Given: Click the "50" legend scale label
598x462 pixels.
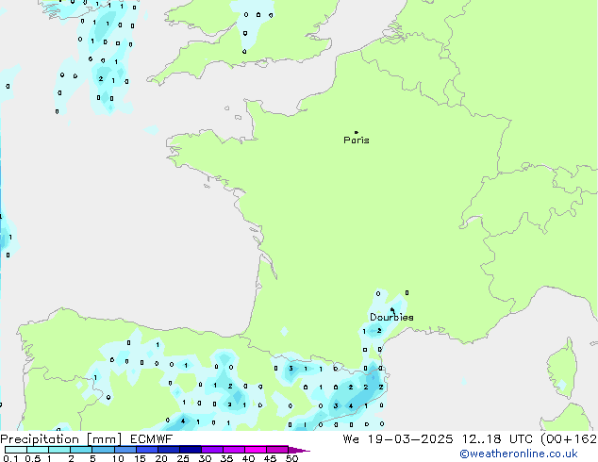Looking at the screenshot, I should [291, 458].
